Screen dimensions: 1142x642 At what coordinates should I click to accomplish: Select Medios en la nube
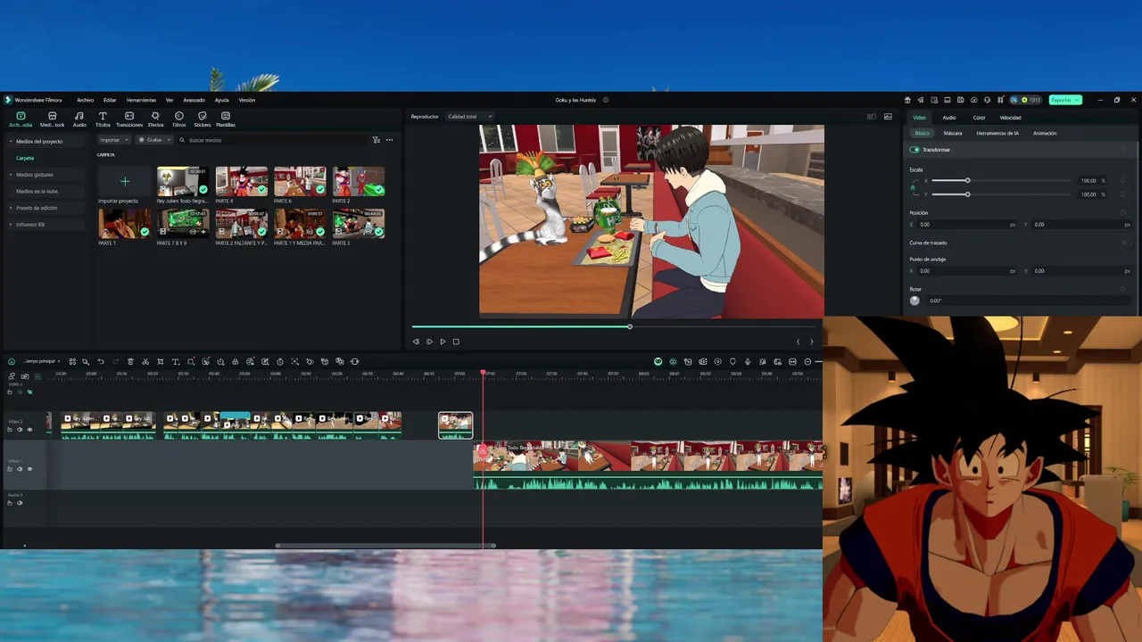pos(37,191)
